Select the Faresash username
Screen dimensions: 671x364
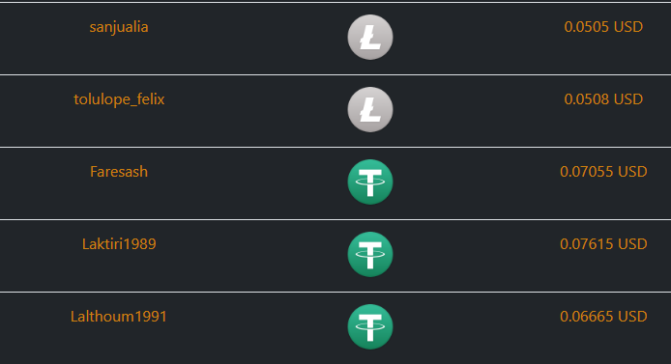click(119, 172)
